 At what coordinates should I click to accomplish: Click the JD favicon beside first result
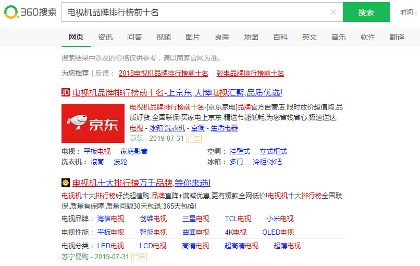click(66, 92)
